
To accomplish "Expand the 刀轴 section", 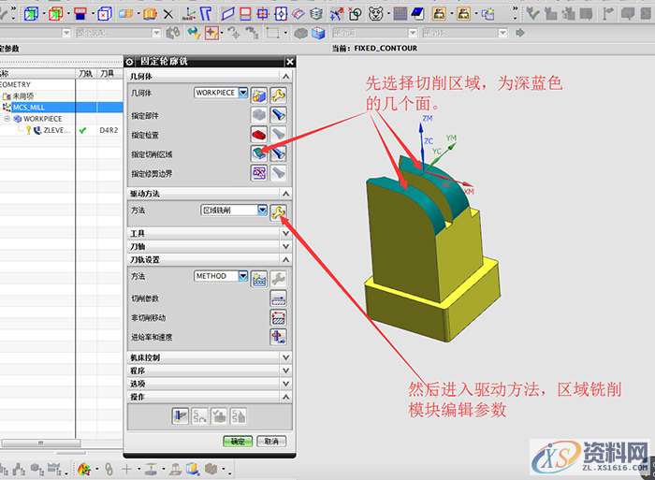I will (285, 246).
